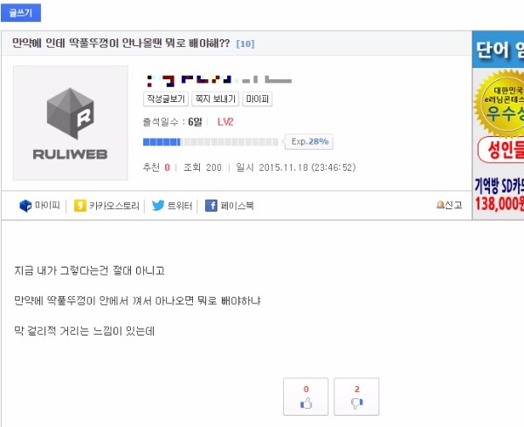
Task: Click 쪽지 보내기 to send message
Action: pos(215,99)
